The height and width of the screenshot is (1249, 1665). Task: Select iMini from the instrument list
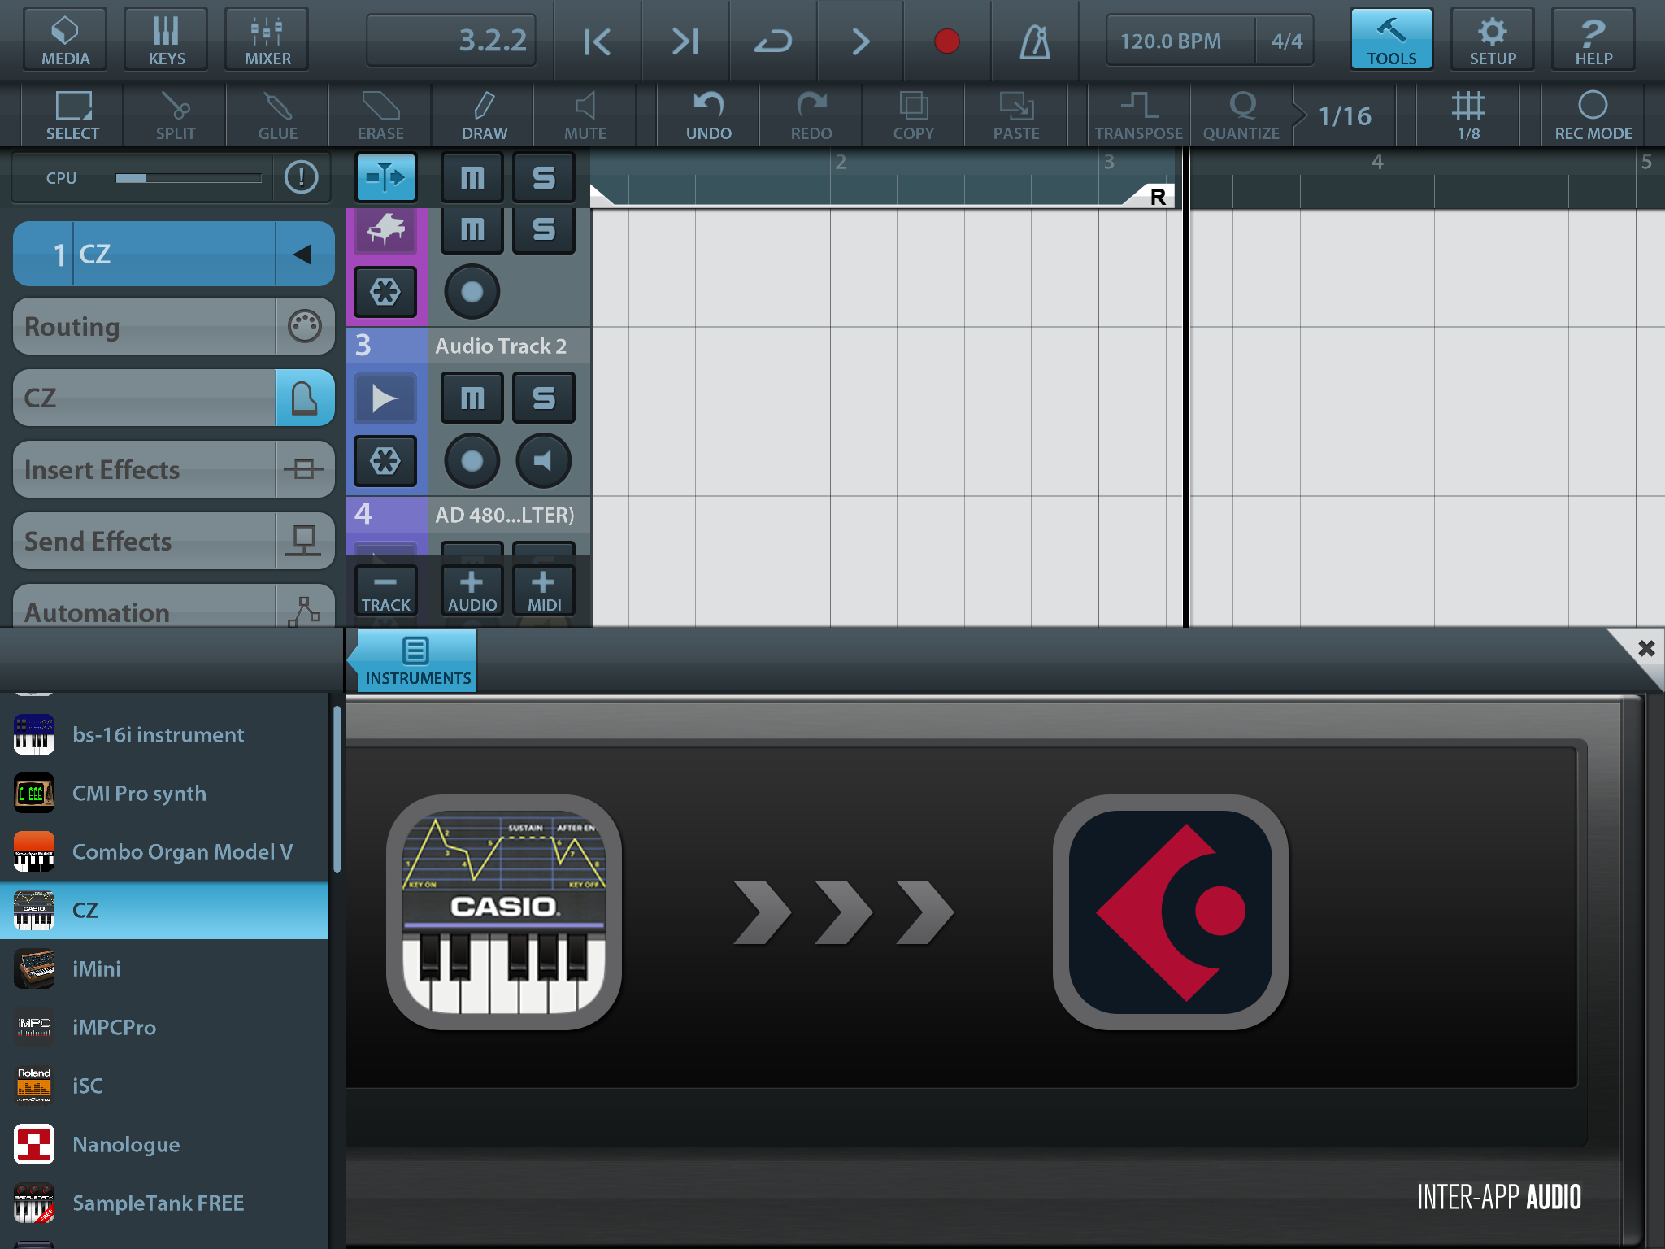164,968
